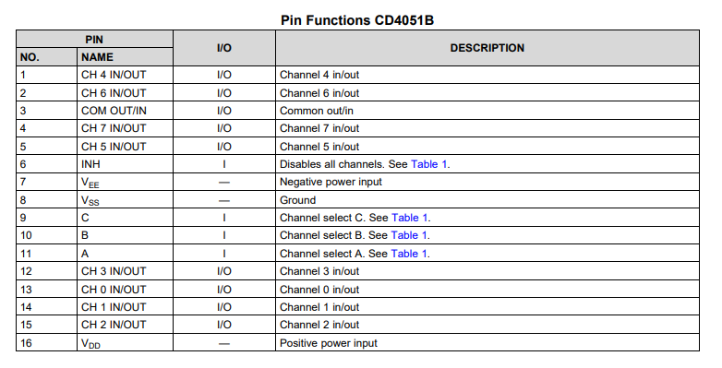The width and height of the screenshot is (722, 368).
Task: Click Table 1 link for Channel select A
Action: pyautogui.click(x=409, y=254)
